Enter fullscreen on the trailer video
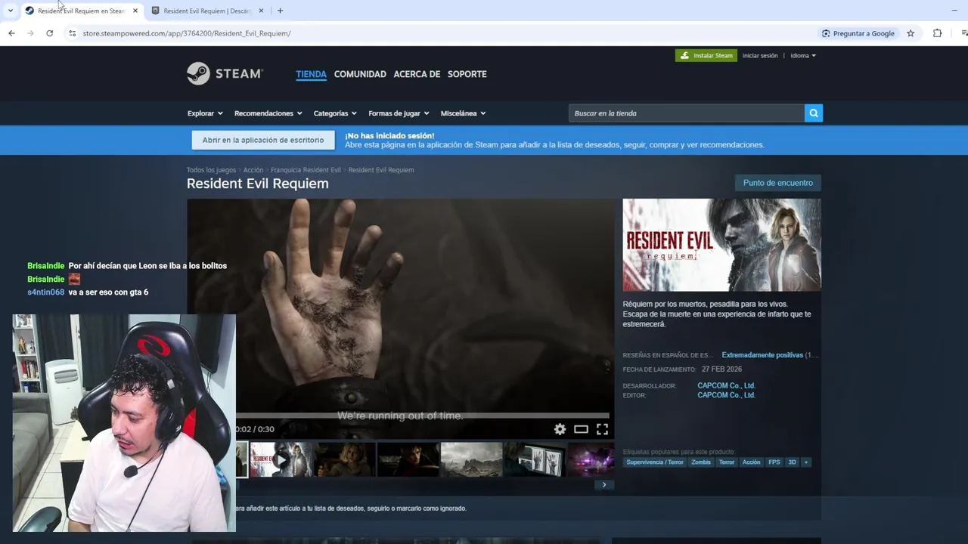Screen dimensions: 968x544 click(602, 429)
